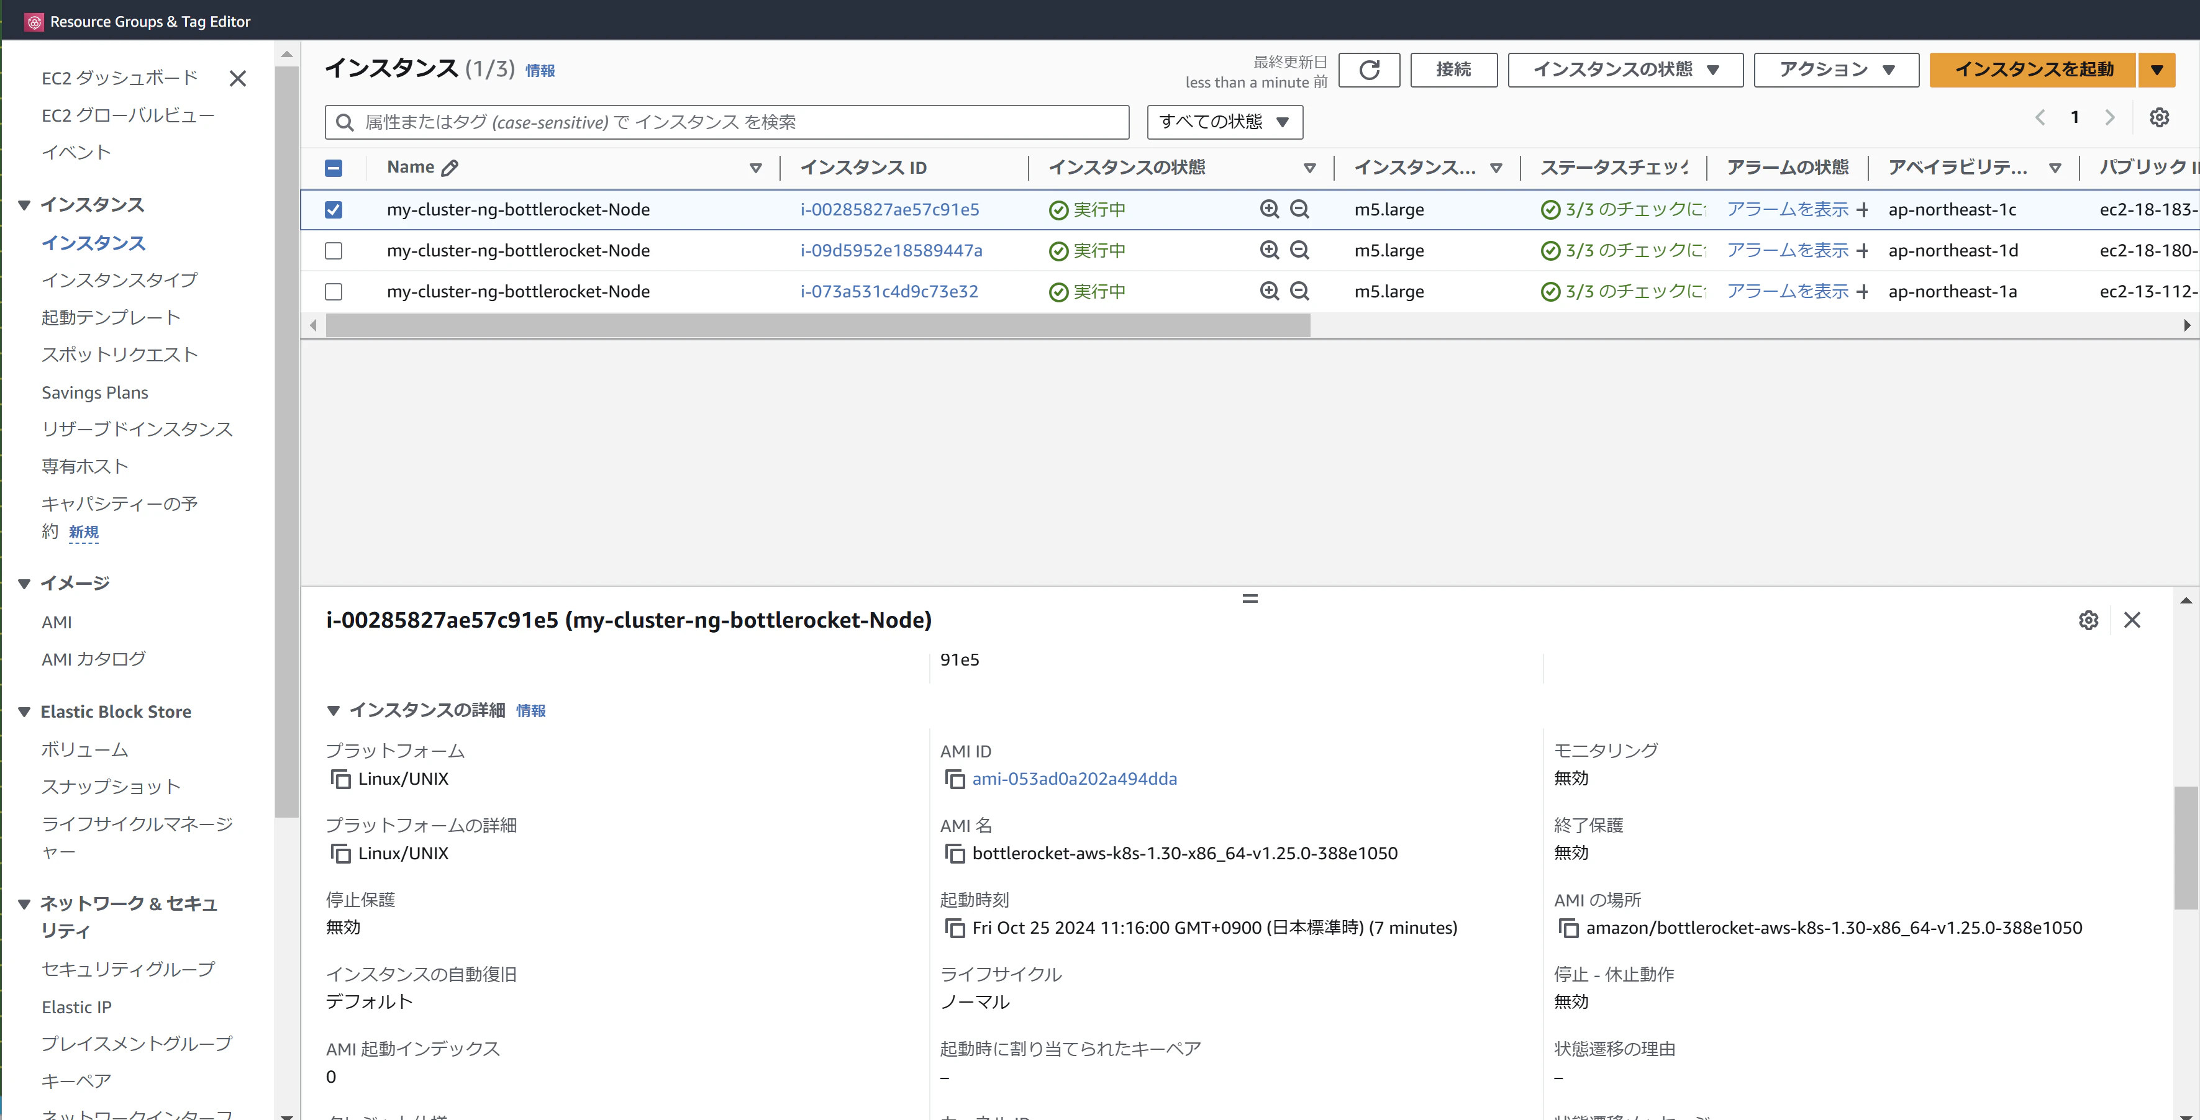
Task: Open EC2 ダッシュボード in sidebar
Action: point(119,78)
